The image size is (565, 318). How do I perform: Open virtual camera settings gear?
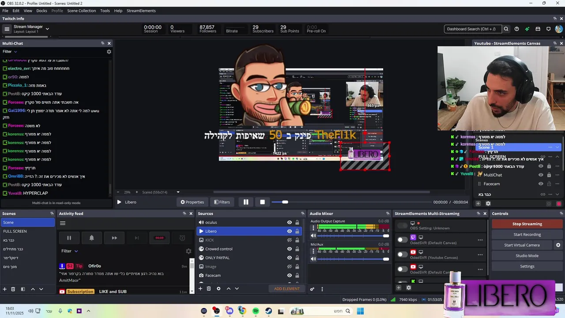(558, 245)
